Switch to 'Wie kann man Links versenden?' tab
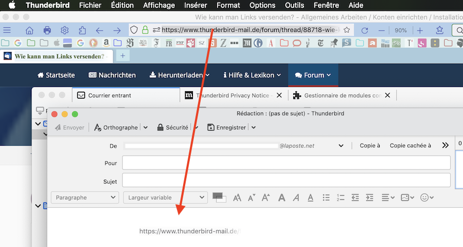The image size is (463, 247). point(57,56)
